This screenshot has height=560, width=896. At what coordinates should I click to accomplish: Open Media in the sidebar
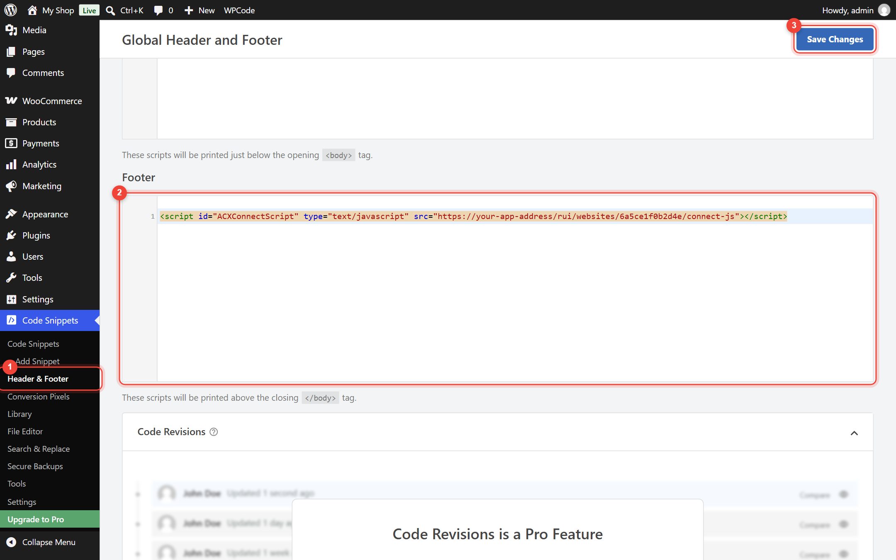click(50, 30)
